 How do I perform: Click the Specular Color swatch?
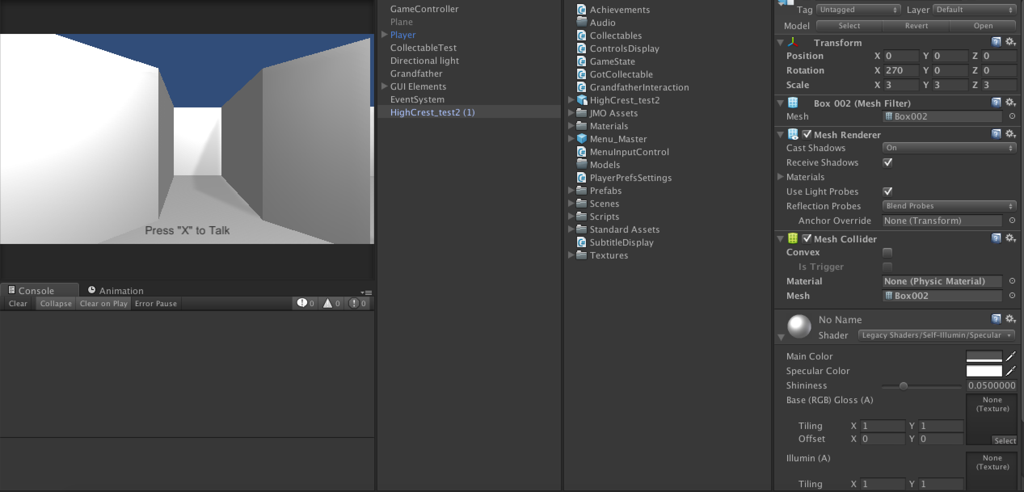984,371
